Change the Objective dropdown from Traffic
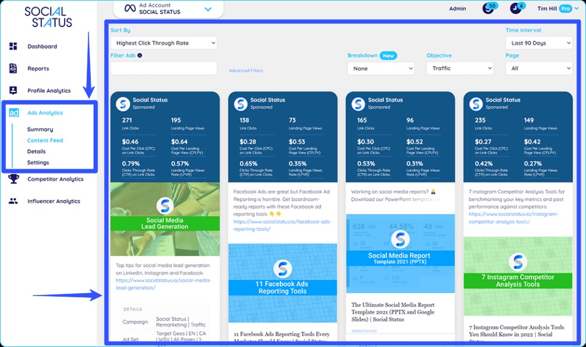Screen dimensions: 586x347 (460, 68)
